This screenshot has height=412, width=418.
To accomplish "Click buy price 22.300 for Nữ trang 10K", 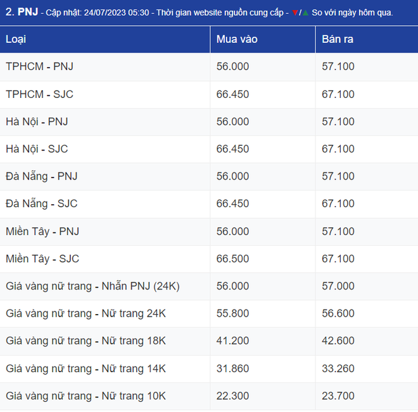I will [x=232, y=396].
